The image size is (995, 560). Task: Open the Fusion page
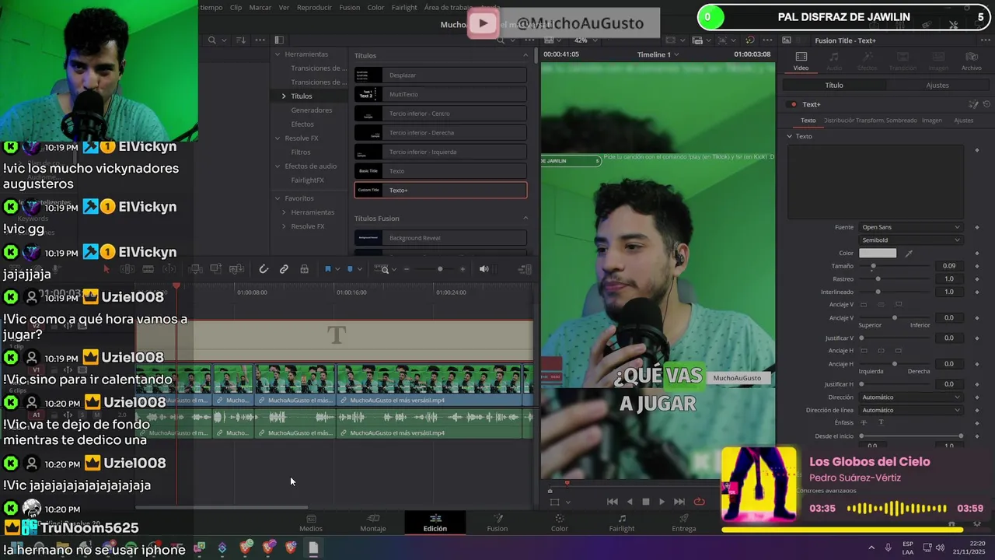point(497,523)
